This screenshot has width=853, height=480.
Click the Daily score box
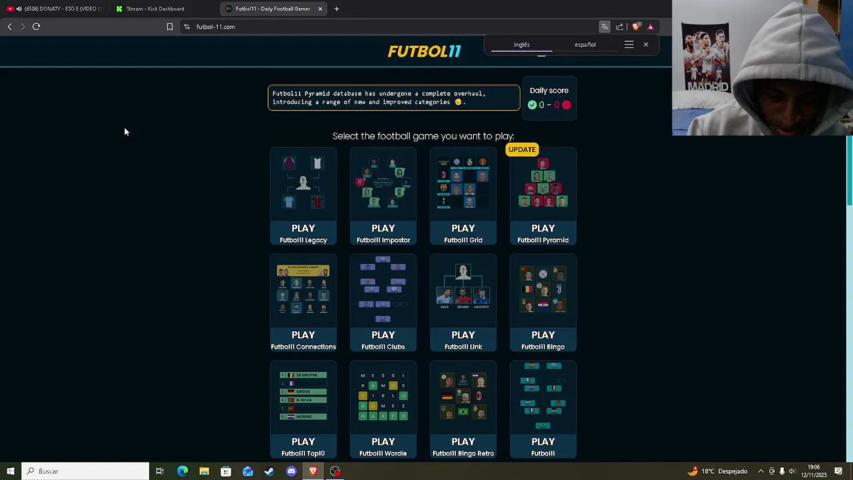coord(549,98)
